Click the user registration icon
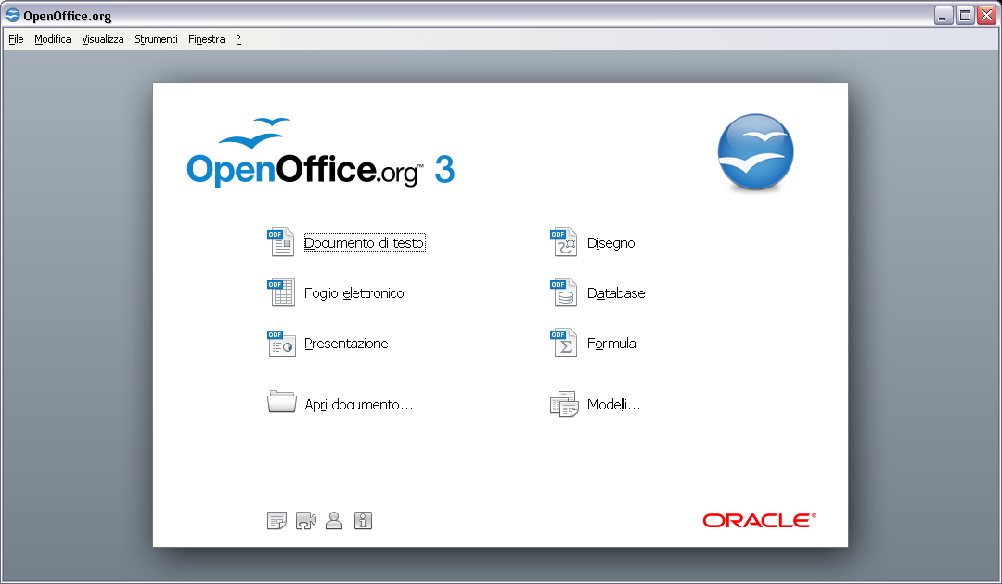 (x=334, y=521)
